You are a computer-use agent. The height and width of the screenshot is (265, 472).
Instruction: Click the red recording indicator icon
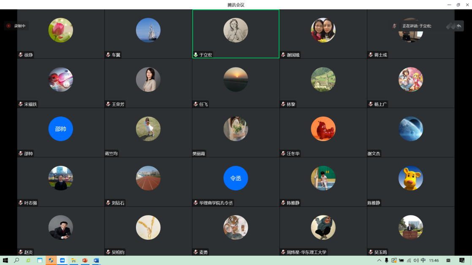pyautogui.click(x=8, y=26)
